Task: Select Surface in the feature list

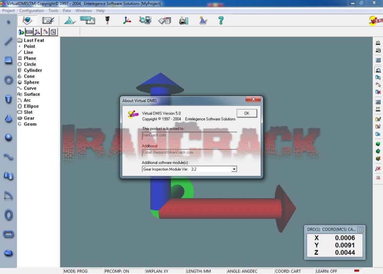Action: point(32,94)
